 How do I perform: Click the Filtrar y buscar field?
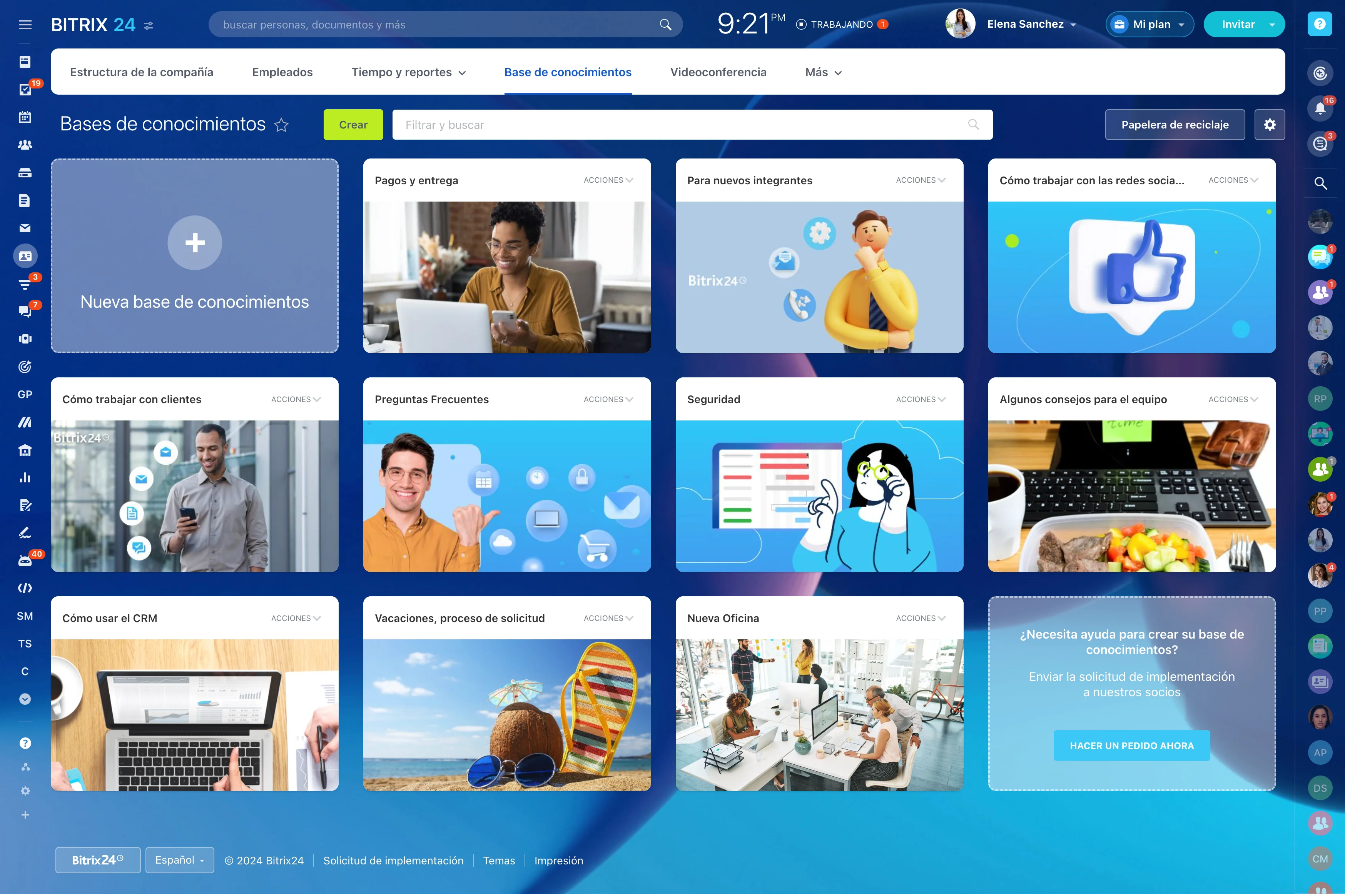[685, 125]
